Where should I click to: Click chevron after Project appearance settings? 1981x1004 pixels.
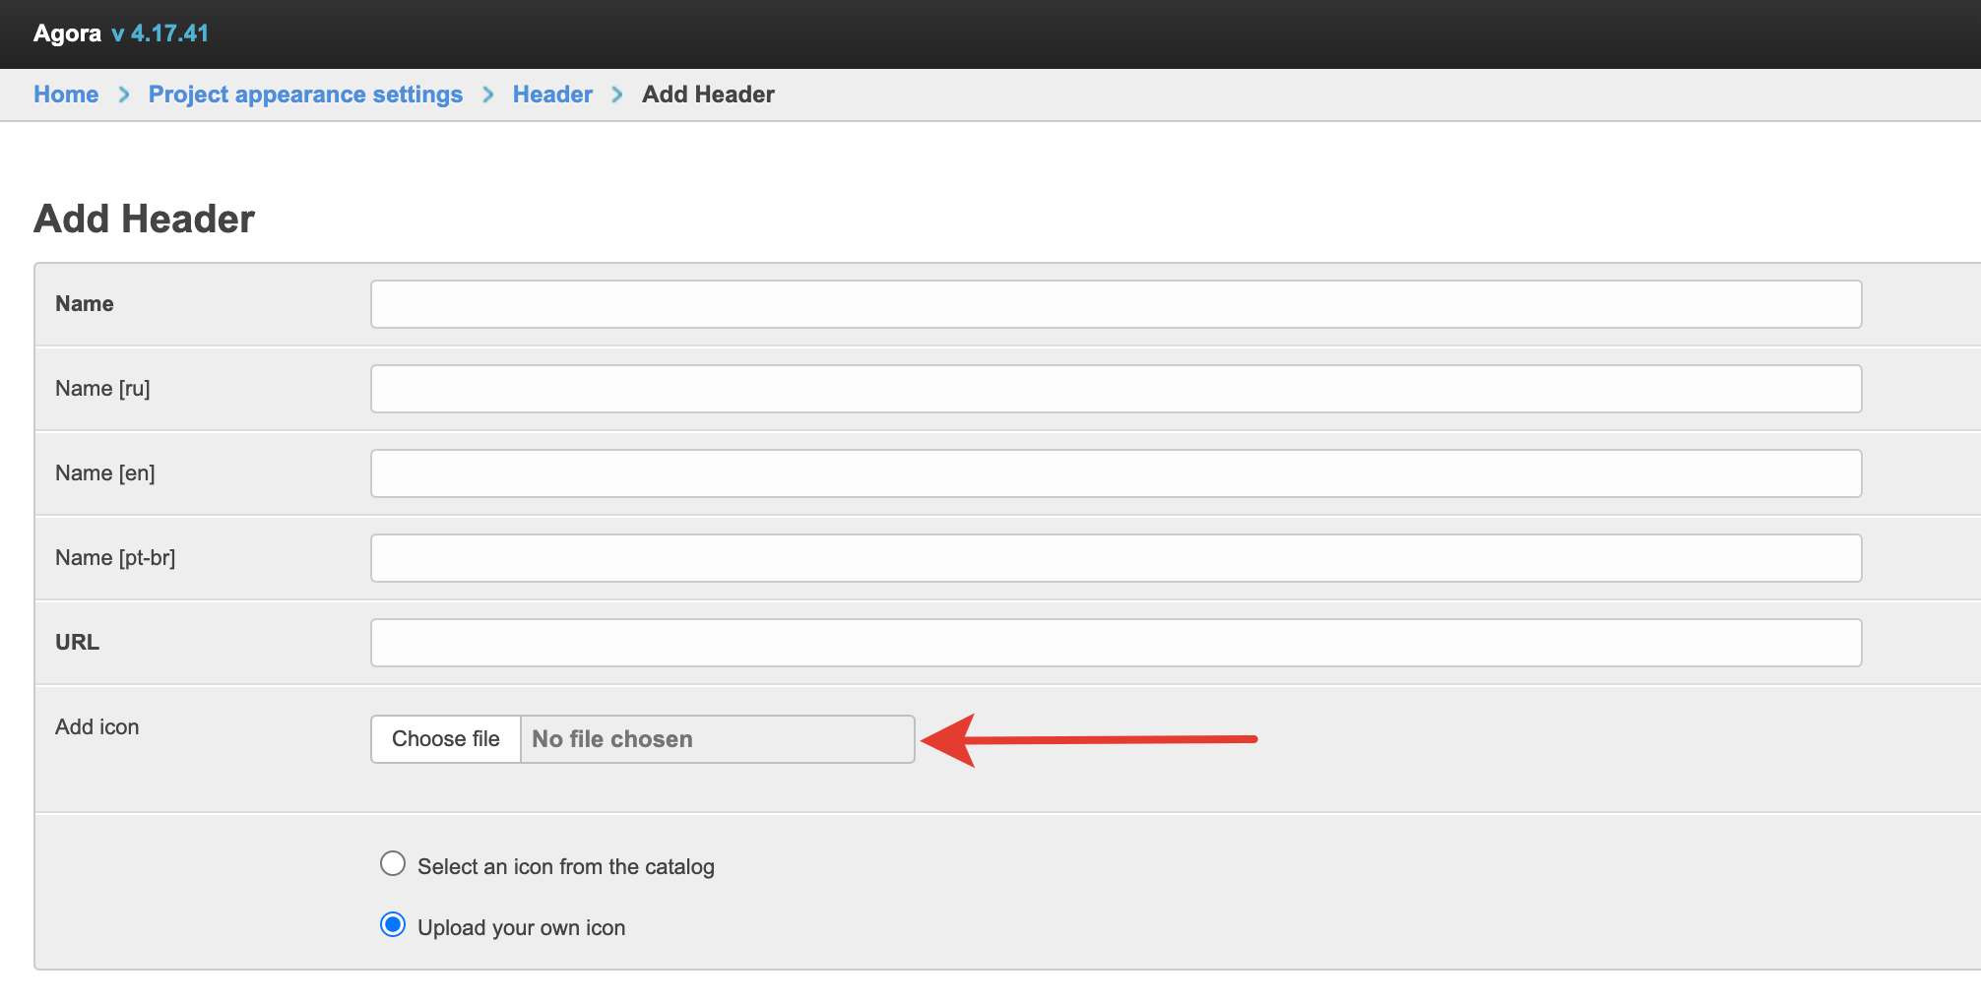488,94
